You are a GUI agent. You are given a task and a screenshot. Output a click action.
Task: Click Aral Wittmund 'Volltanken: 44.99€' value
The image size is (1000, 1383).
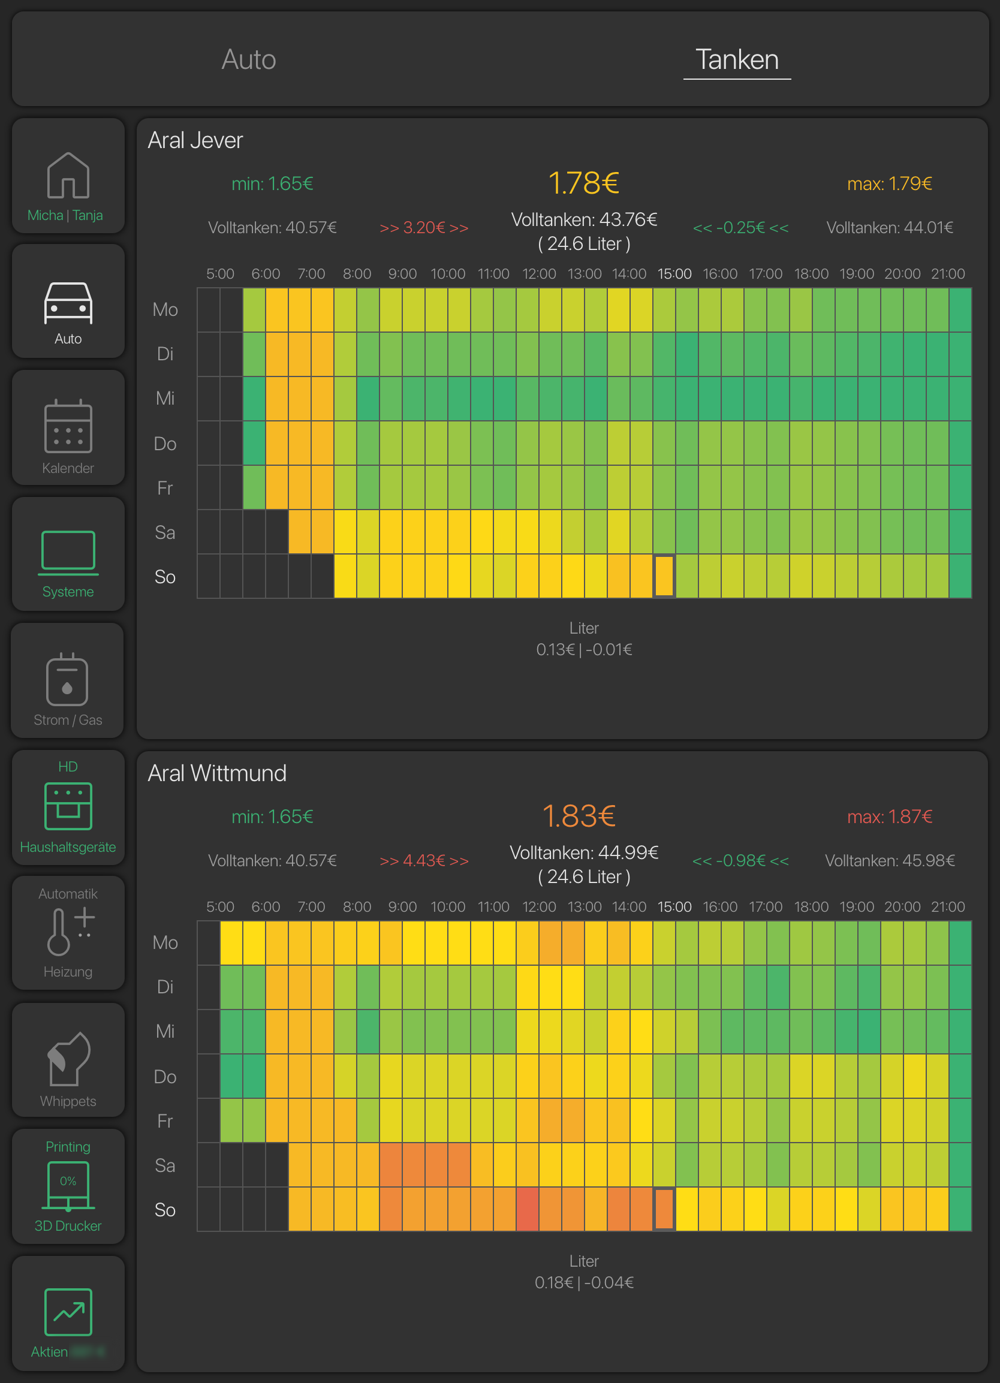click(584, 852)
